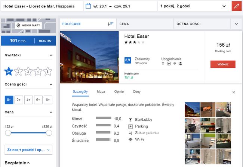This screenshot has height=167, width=243.
Task: Select the 5 star filter
Action: coord(47,72)
